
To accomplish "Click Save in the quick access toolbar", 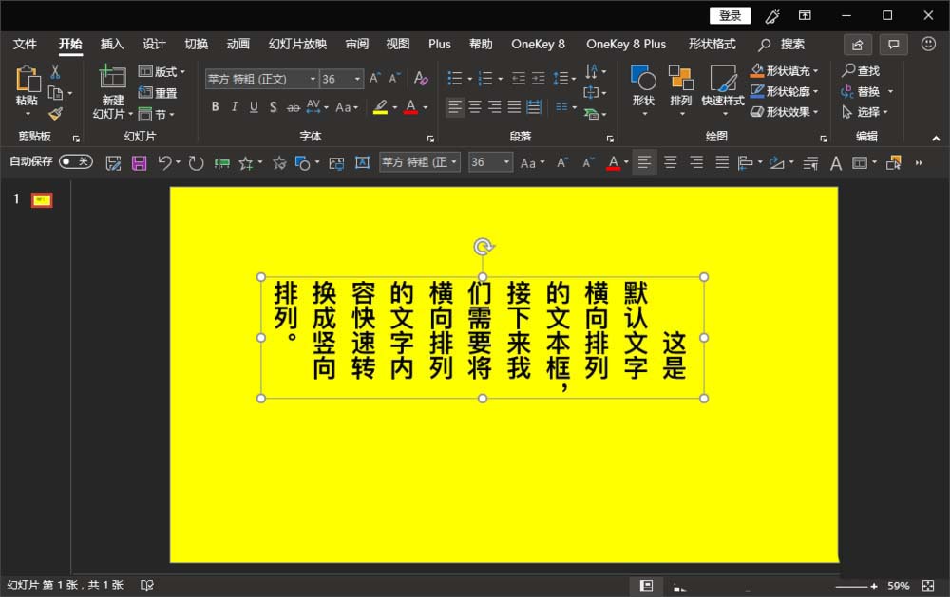I will click(x=139, y=163).
